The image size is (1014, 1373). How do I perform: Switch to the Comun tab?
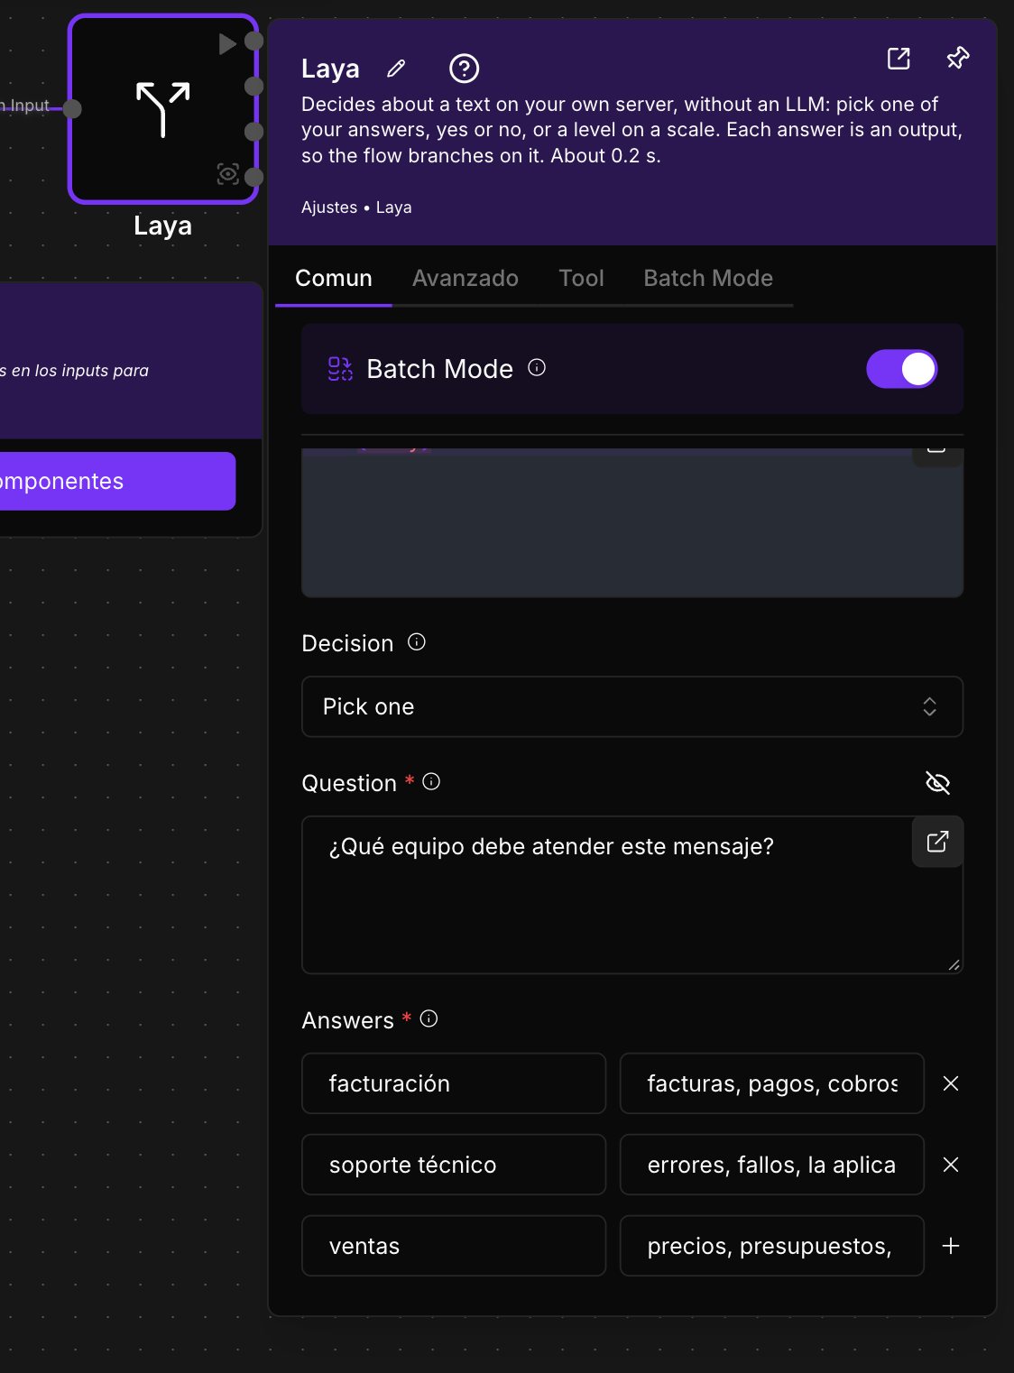click(x=334, y=278)
